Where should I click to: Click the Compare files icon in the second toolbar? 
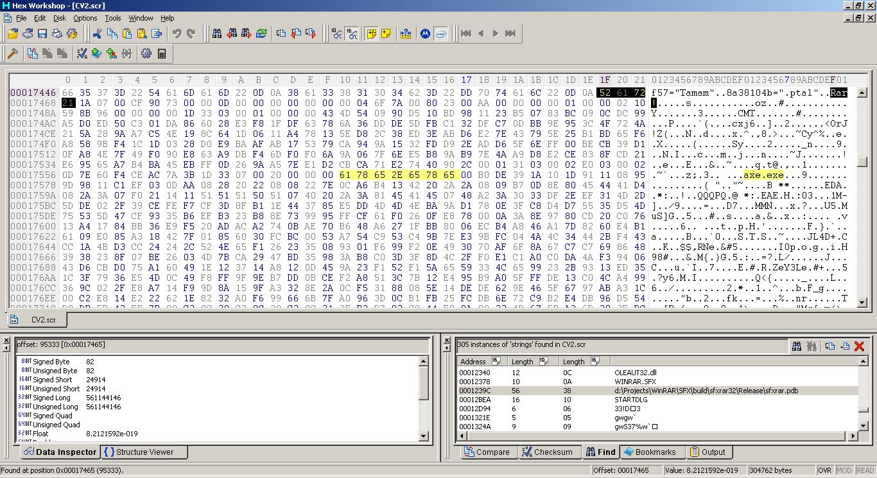pyautogui.click(x=33, y=53)
